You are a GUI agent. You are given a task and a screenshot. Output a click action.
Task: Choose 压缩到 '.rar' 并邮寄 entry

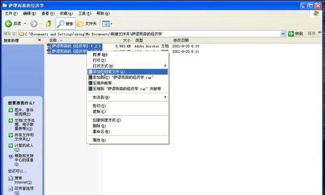tap(127, 89)
